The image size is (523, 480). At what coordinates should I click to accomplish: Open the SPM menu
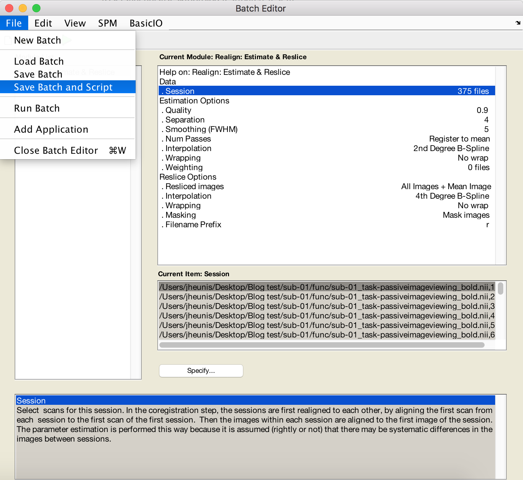[107, 23]
